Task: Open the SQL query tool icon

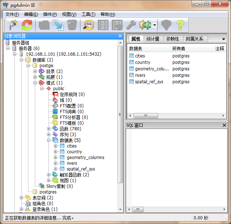Action: pos(89,25)
